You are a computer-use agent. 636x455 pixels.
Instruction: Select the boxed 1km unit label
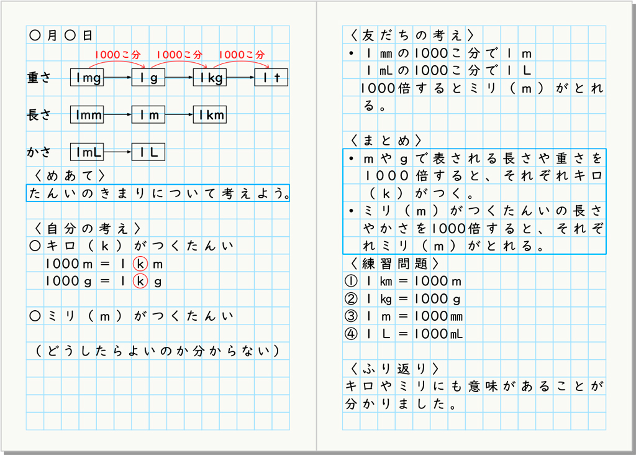click(211, 114)
